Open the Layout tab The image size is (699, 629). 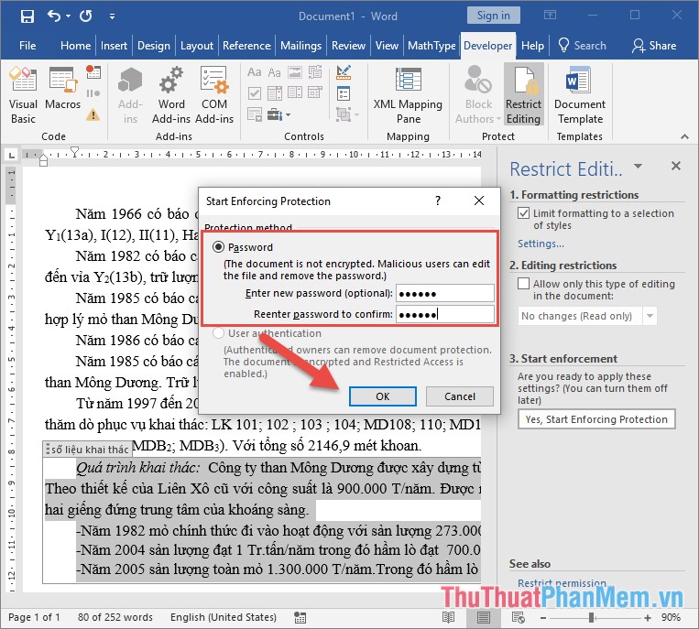pyautogui.click(x=197, y=46)
